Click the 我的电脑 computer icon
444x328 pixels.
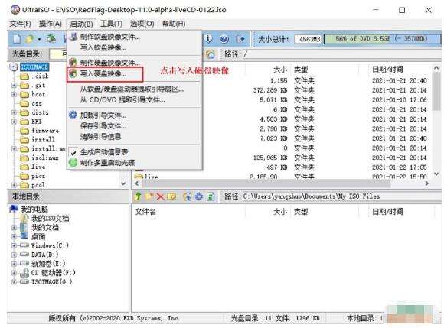[x=14, y=209]
